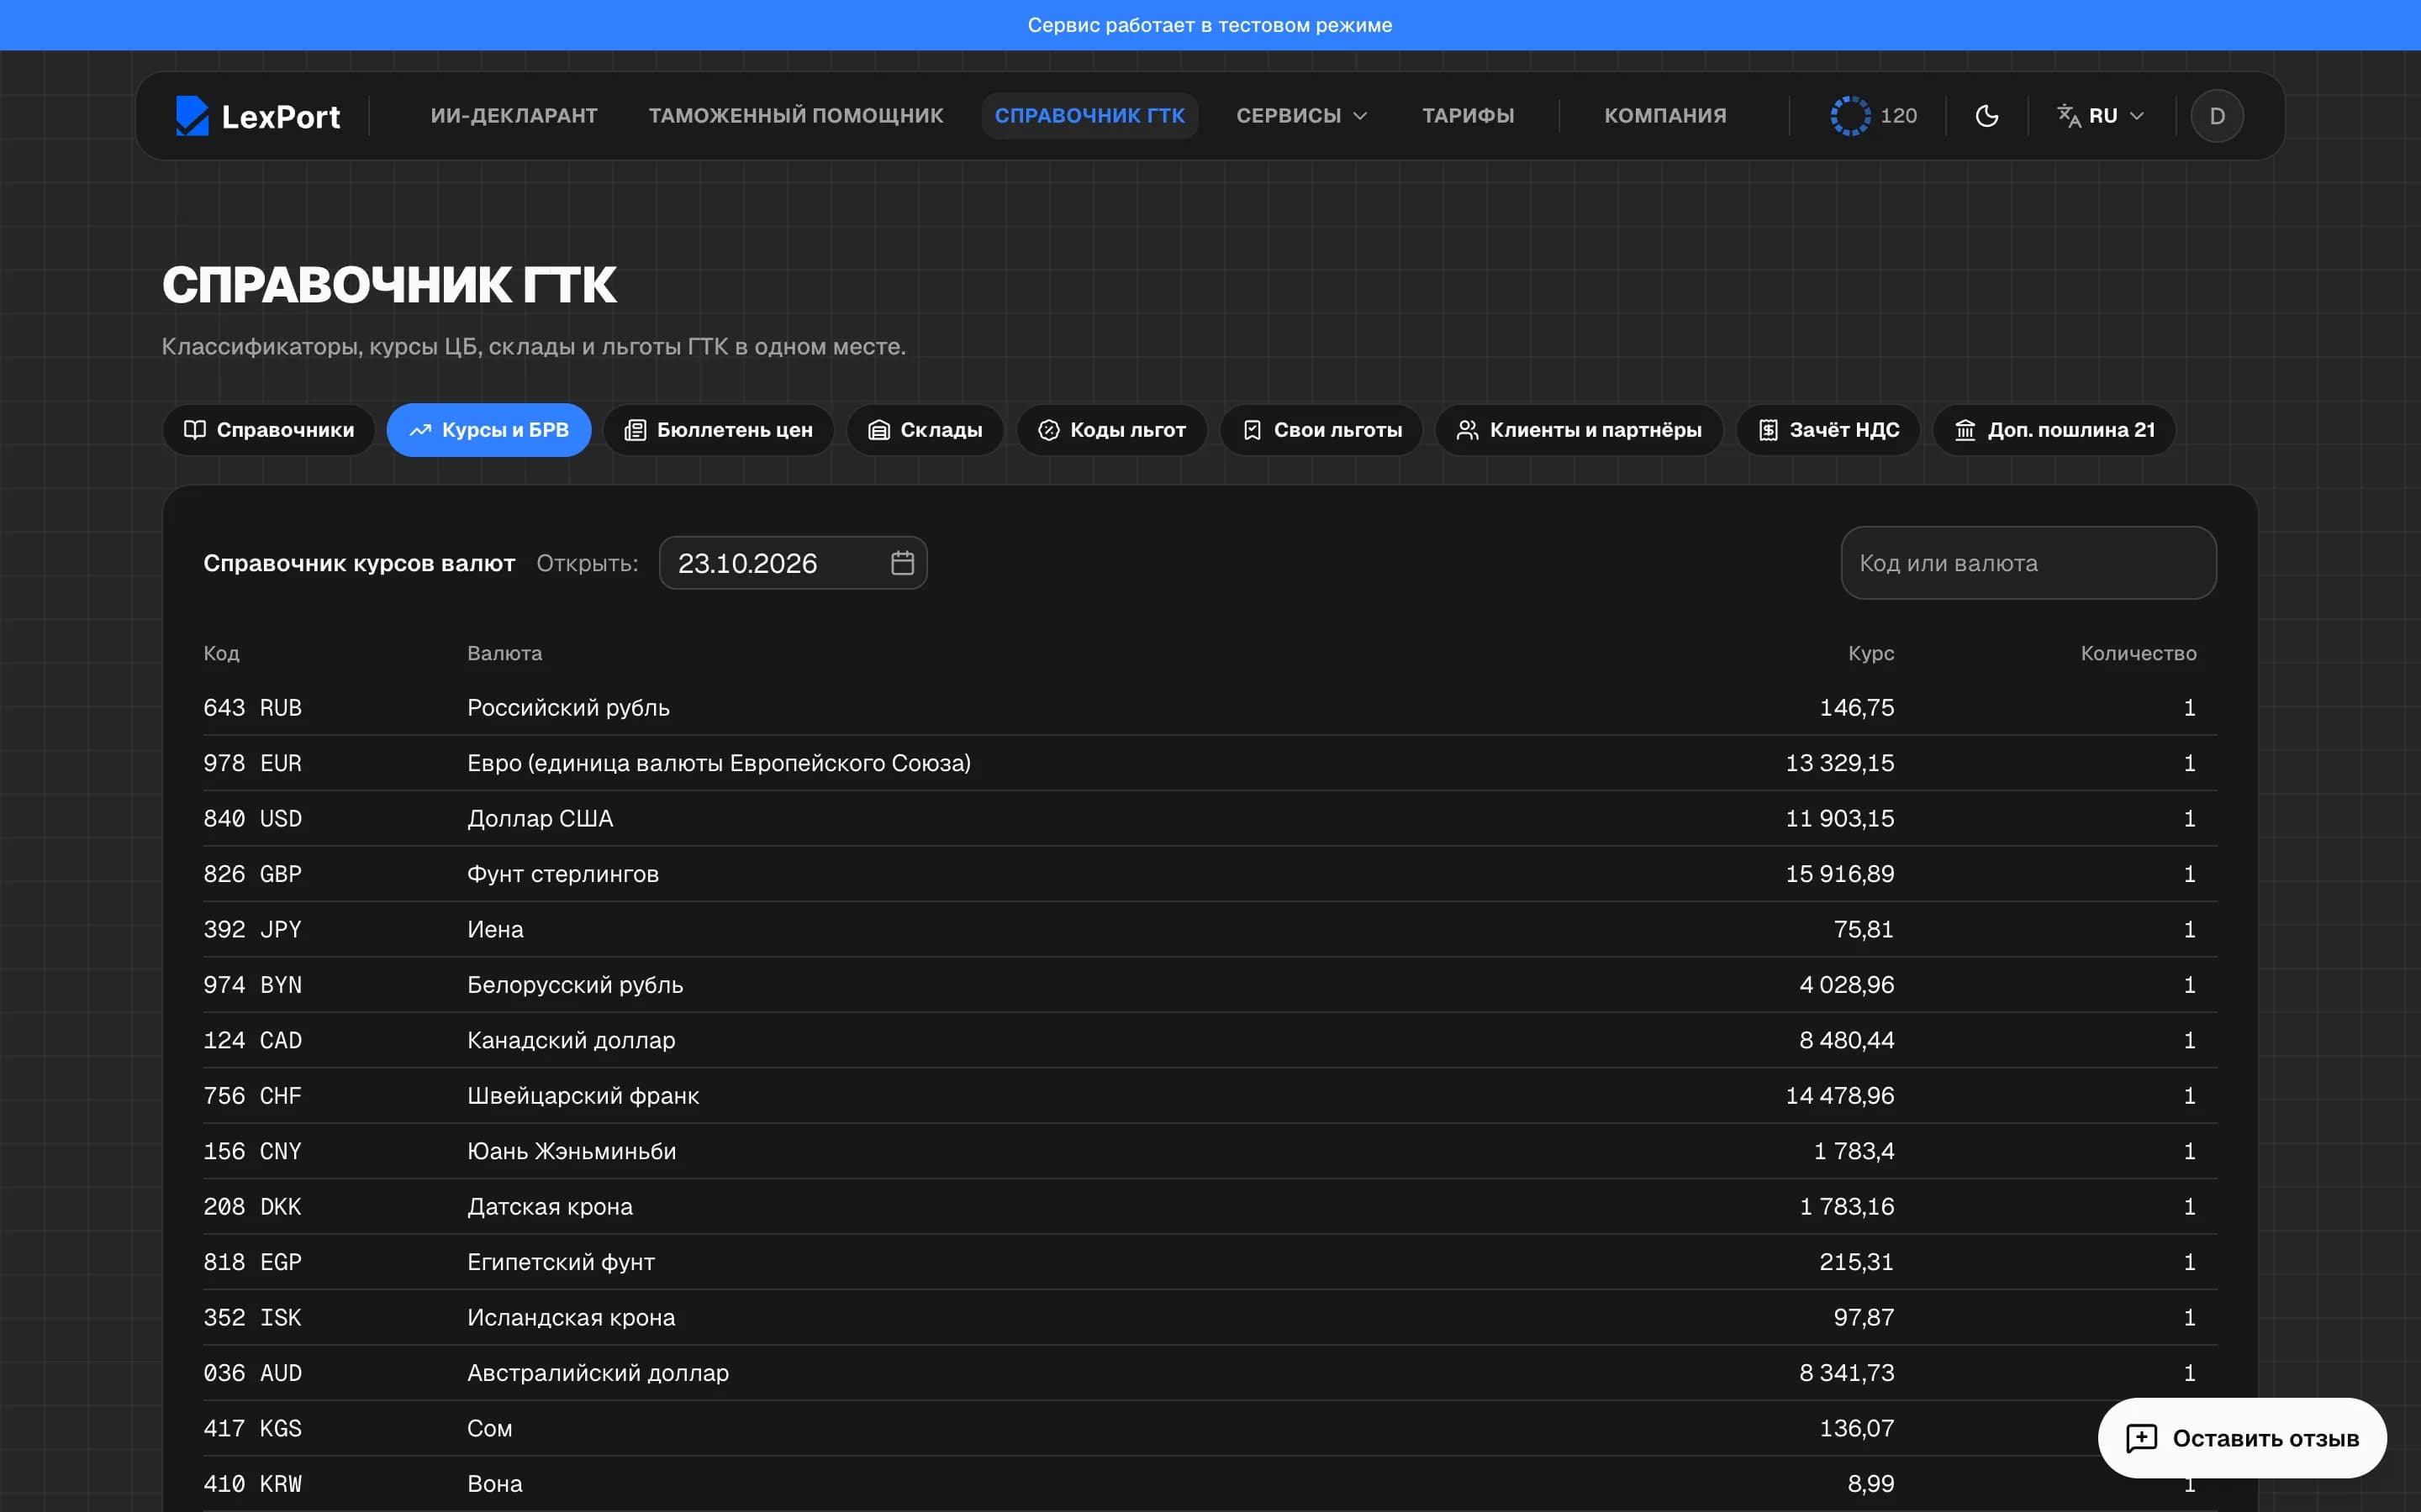Toggle dark mode with the moon icon
Image resolution: width=2421 pixels, height=1512 pixels.
(x=1987, y=116)
